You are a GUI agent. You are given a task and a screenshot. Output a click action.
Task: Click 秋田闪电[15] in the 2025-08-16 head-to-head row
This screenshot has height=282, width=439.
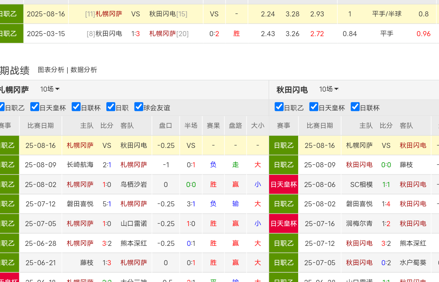[168, 14]
